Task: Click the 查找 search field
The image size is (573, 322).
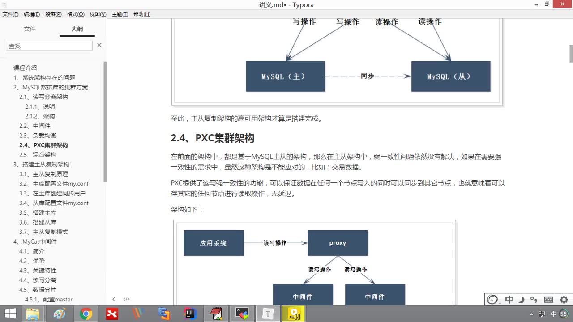Action: coord(49,46)
